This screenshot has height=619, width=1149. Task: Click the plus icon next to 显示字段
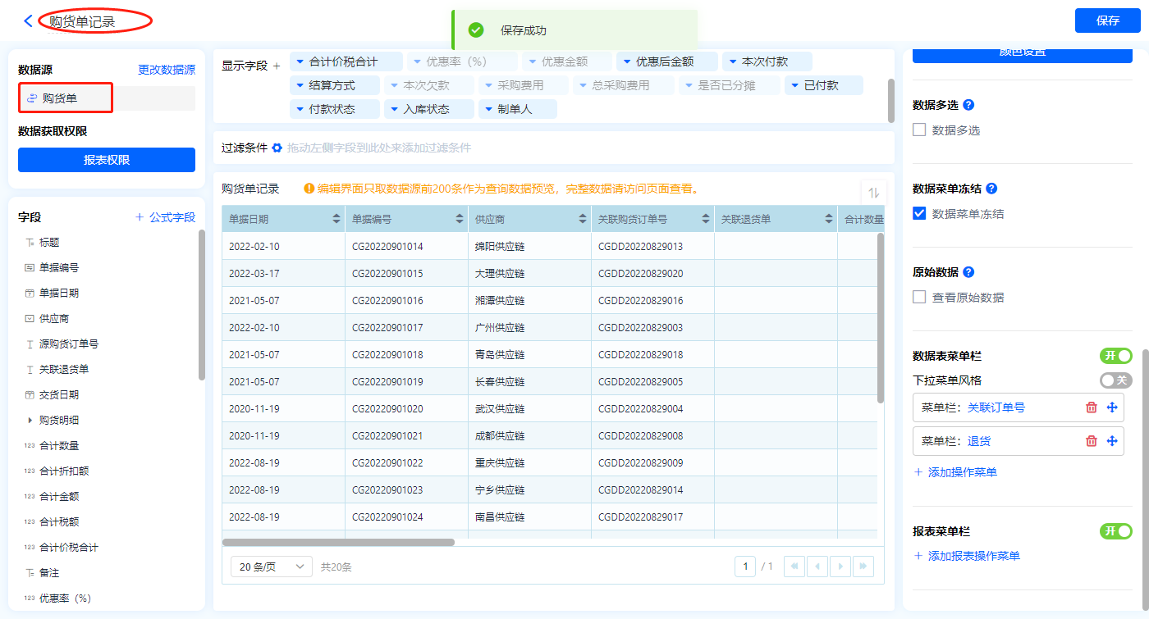point(277,66)
